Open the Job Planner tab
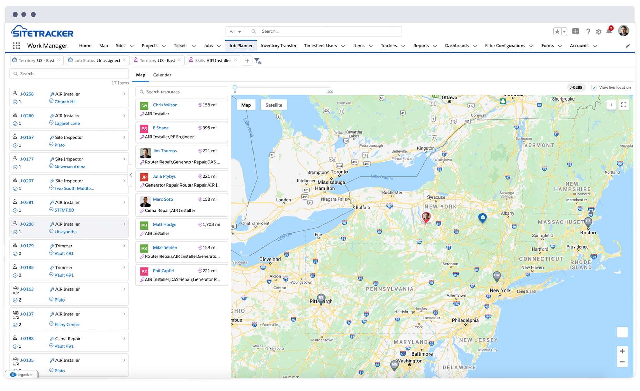Screen dimensions: 640x391 pyautogui.click(x=241, y=46)
